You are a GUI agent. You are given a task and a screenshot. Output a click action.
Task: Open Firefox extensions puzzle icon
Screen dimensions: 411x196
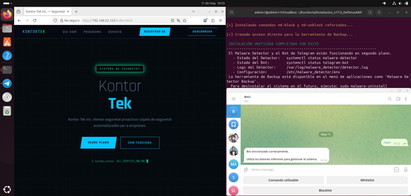pos(213,20)
